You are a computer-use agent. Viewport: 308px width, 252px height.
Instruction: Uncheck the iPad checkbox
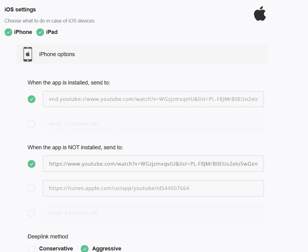40,32
